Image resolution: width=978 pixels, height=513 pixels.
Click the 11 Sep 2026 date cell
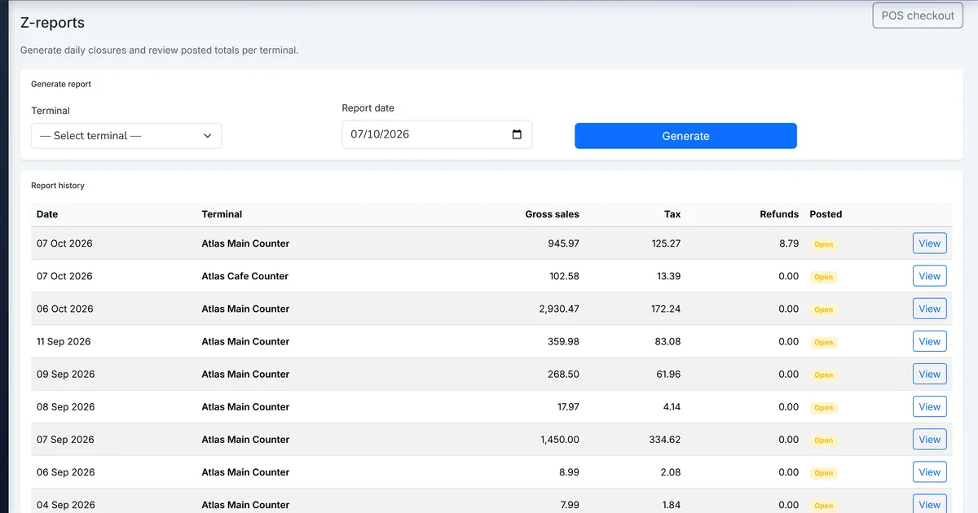(x=64, y=341)
